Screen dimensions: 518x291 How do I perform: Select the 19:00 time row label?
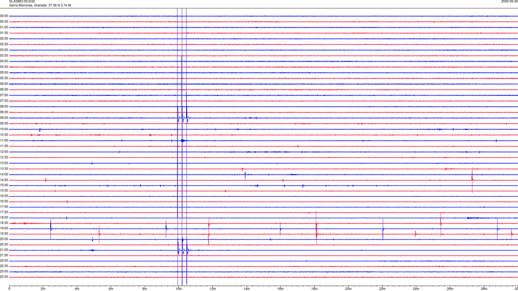coord(4,228)
